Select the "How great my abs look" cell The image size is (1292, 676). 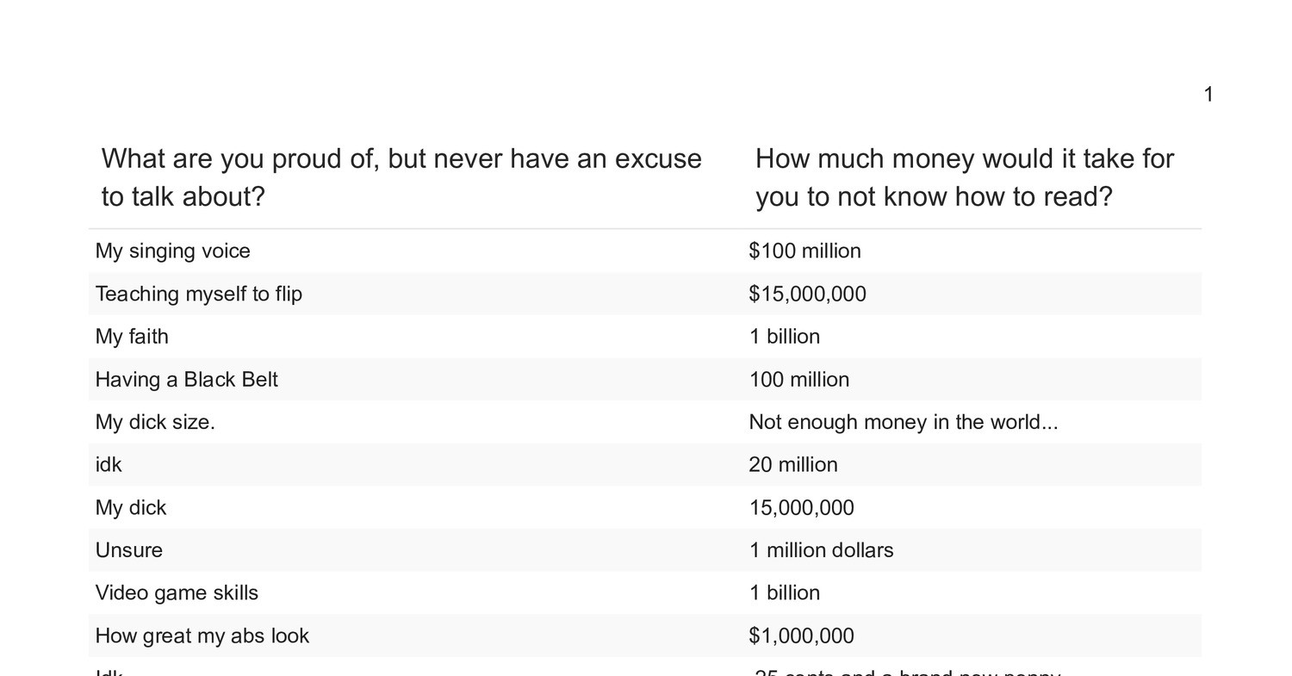click(x=202, y=636)
